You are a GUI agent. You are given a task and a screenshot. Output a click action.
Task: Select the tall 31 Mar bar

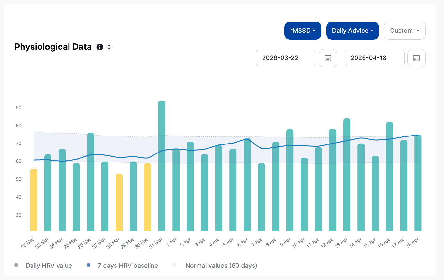(x=162, y=166)
